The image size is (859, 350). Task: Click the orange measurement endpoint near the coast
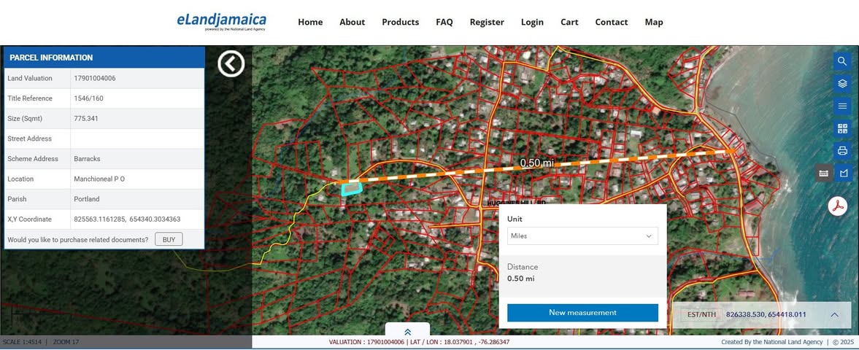[x=731, y=151]
